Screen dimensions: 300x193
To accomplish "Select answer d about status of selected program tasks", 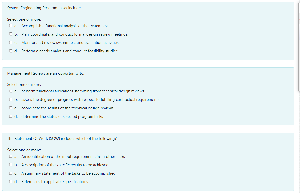I will pos(10,116).
